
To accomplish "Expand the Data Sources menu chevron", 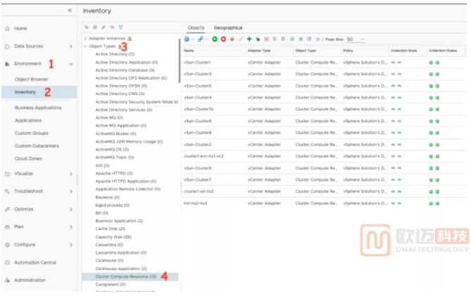I will click(x=71, y=46).
